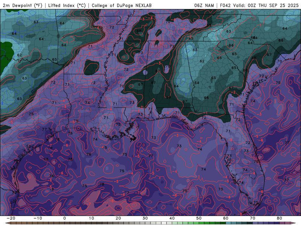
Task: Click the 20 tick label on the color scale
Action: [x=118, y=218]
